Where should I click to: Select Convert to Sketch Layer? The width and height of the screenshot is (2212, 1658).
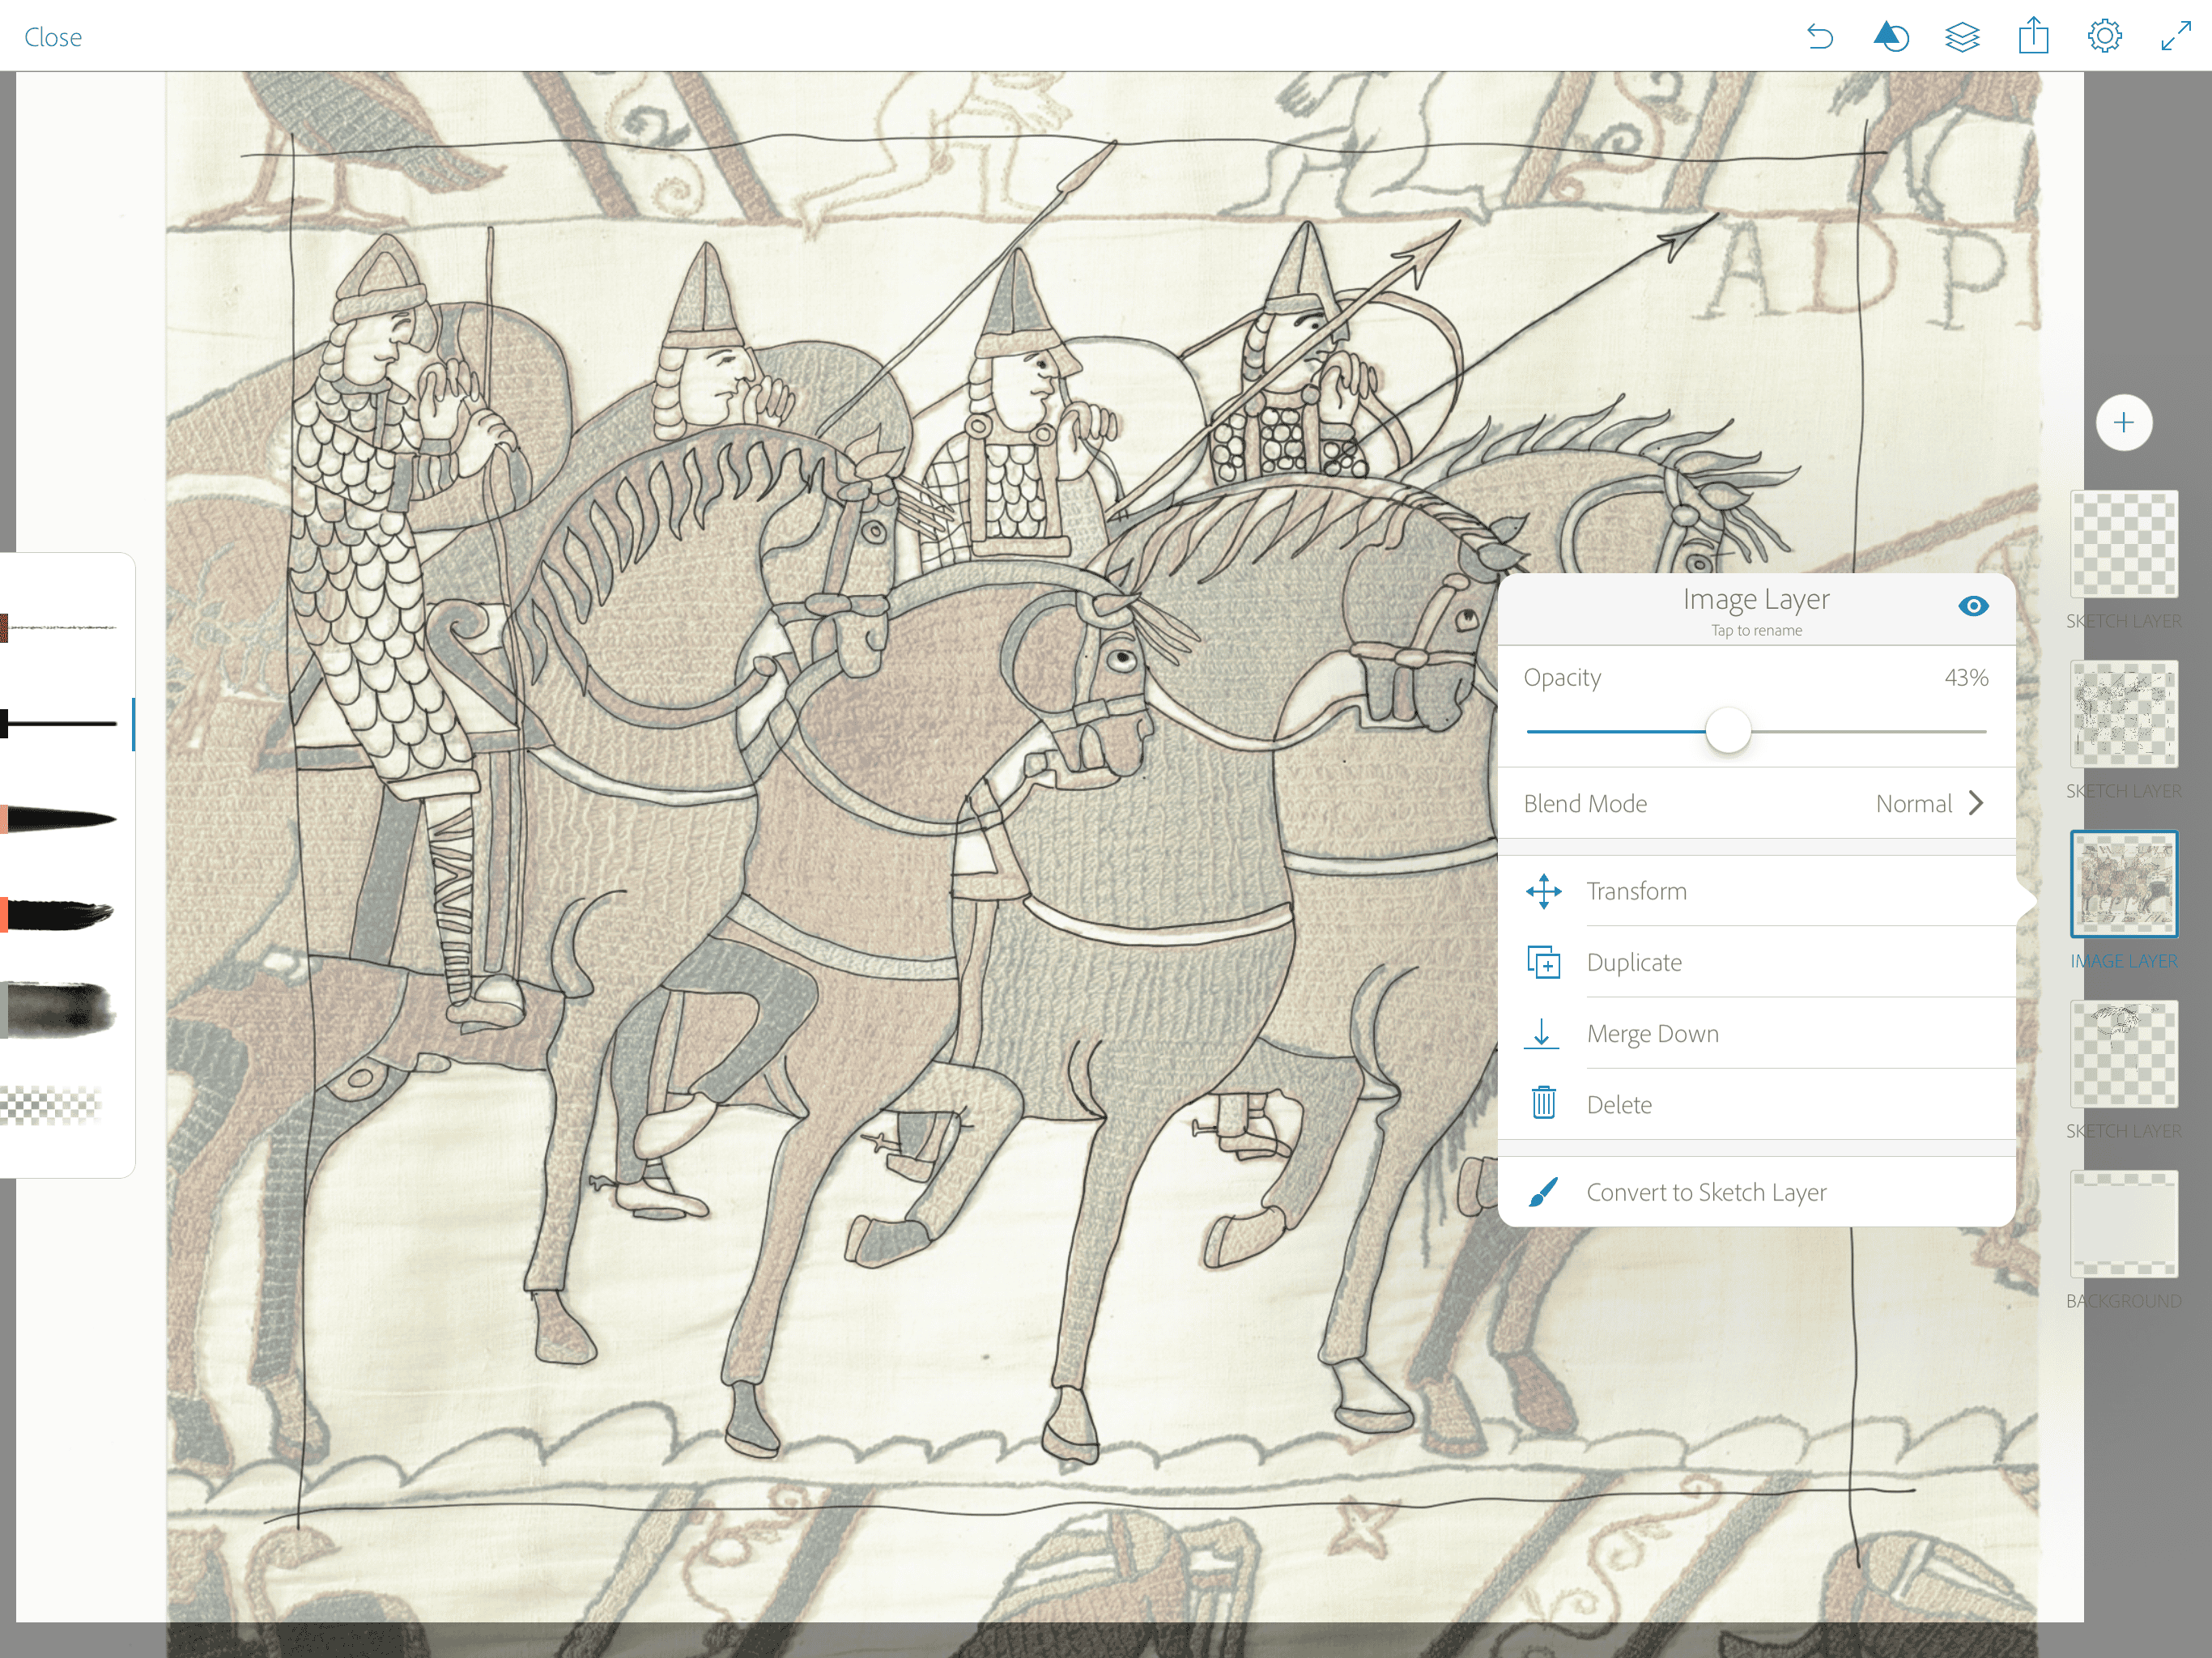click(1756, 1192)
